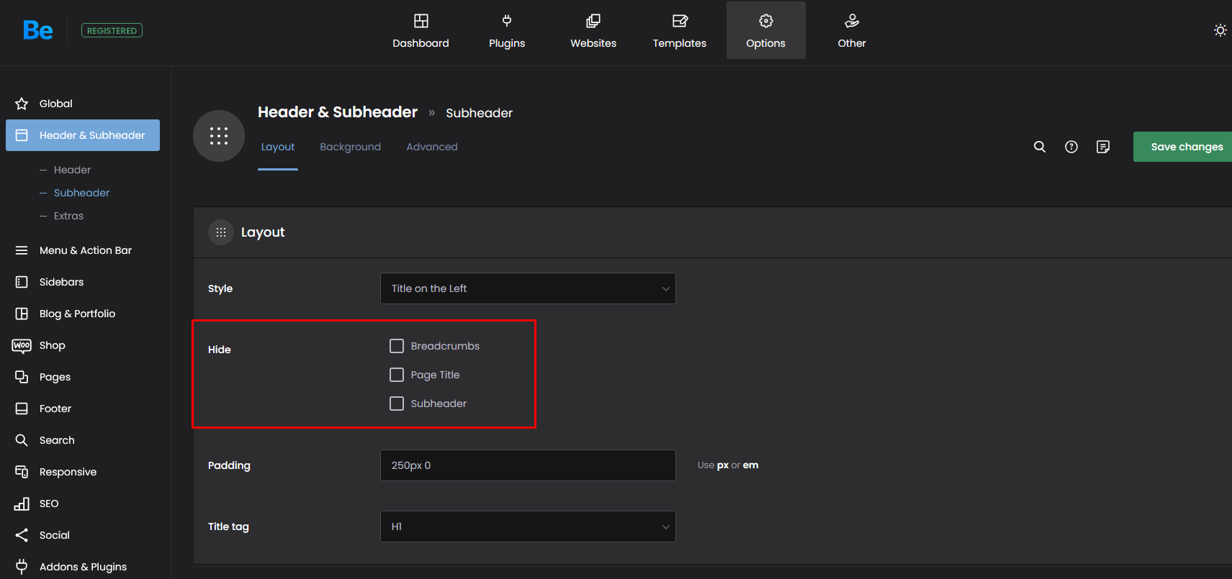Open help via question mark icon
Viewport: 1232px width, 579px height.
1071,147
